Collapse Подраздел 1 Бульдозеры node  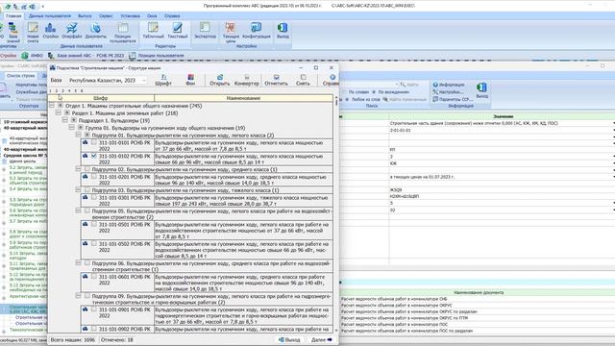[65, 120]
